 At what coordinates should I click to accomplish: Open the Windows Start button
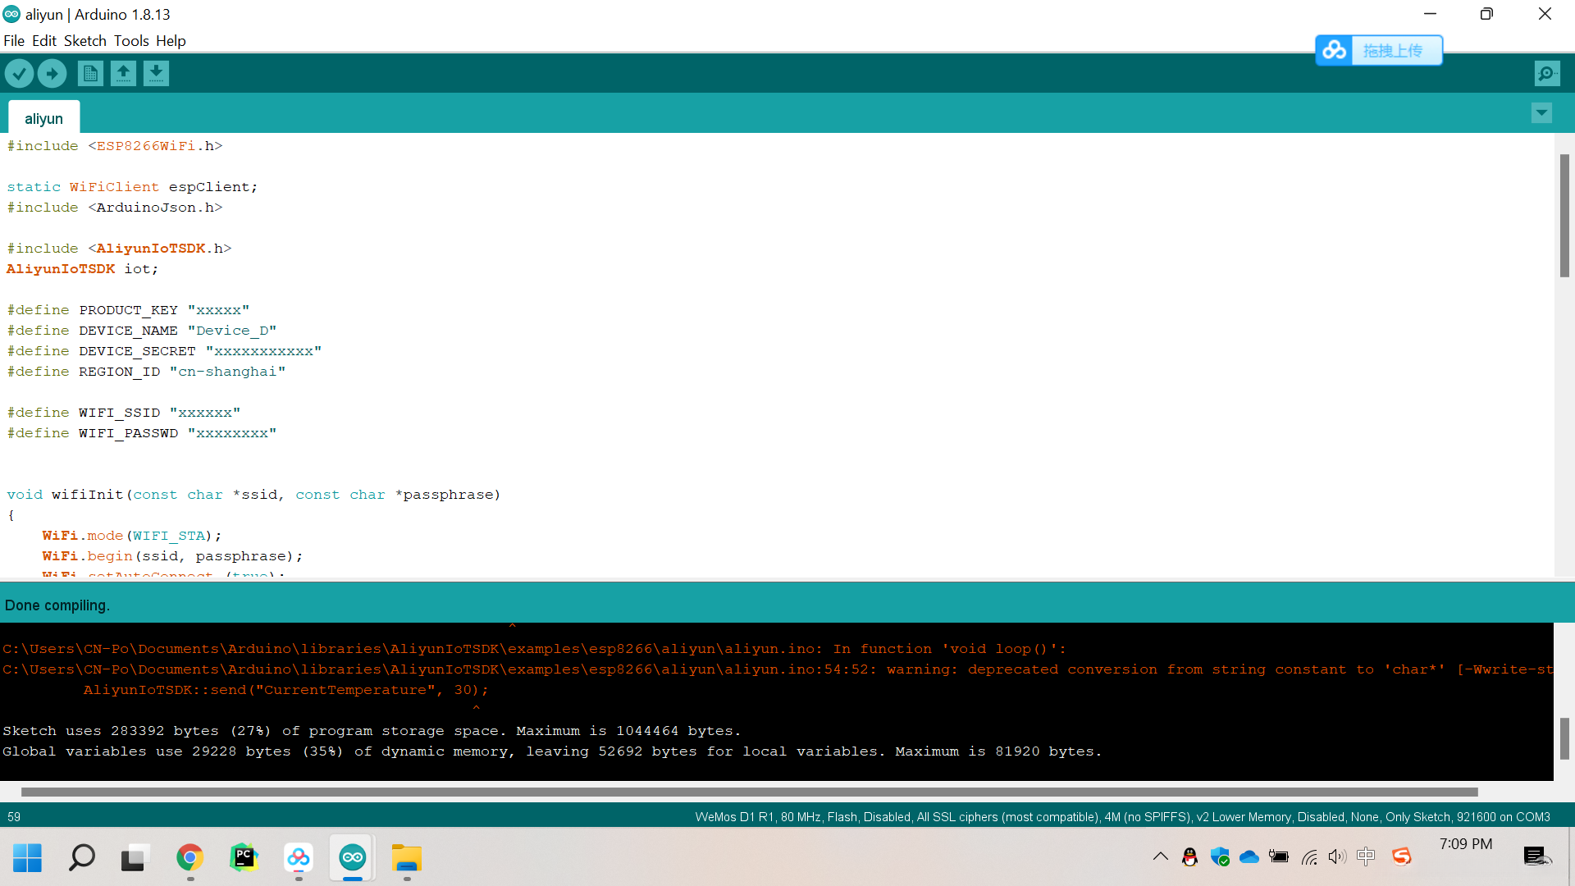pyautogui.click(x=27, y=858)
